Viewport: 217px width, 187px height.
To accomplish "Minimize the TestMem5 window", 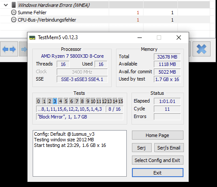I will (140, 37).
